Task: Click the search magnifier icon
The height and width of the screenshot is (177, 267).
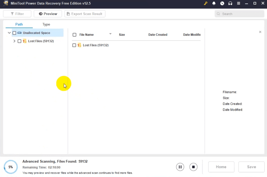Action: (218, 14)
